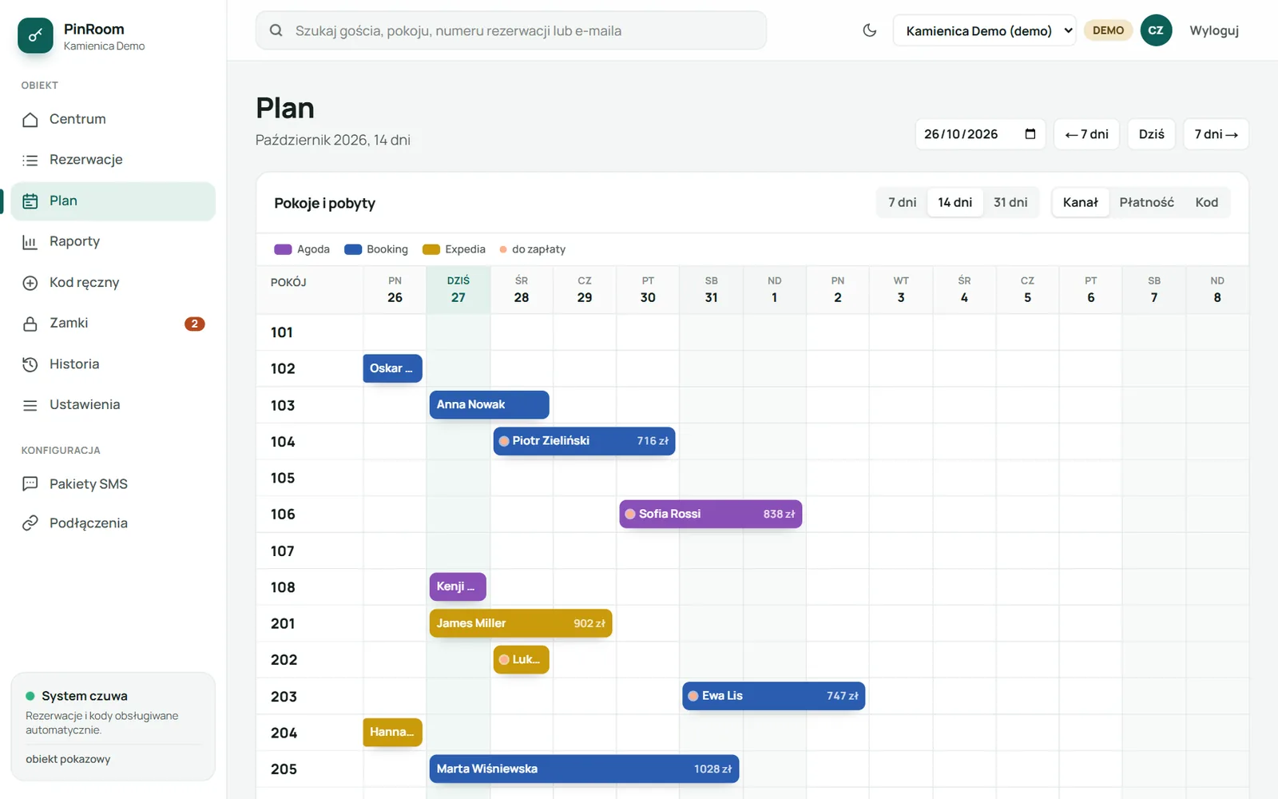The image size is (1278, 799).
Task: Click the Zamki badge showing 2
Action: pyautogui.click(x=194, y=324)
